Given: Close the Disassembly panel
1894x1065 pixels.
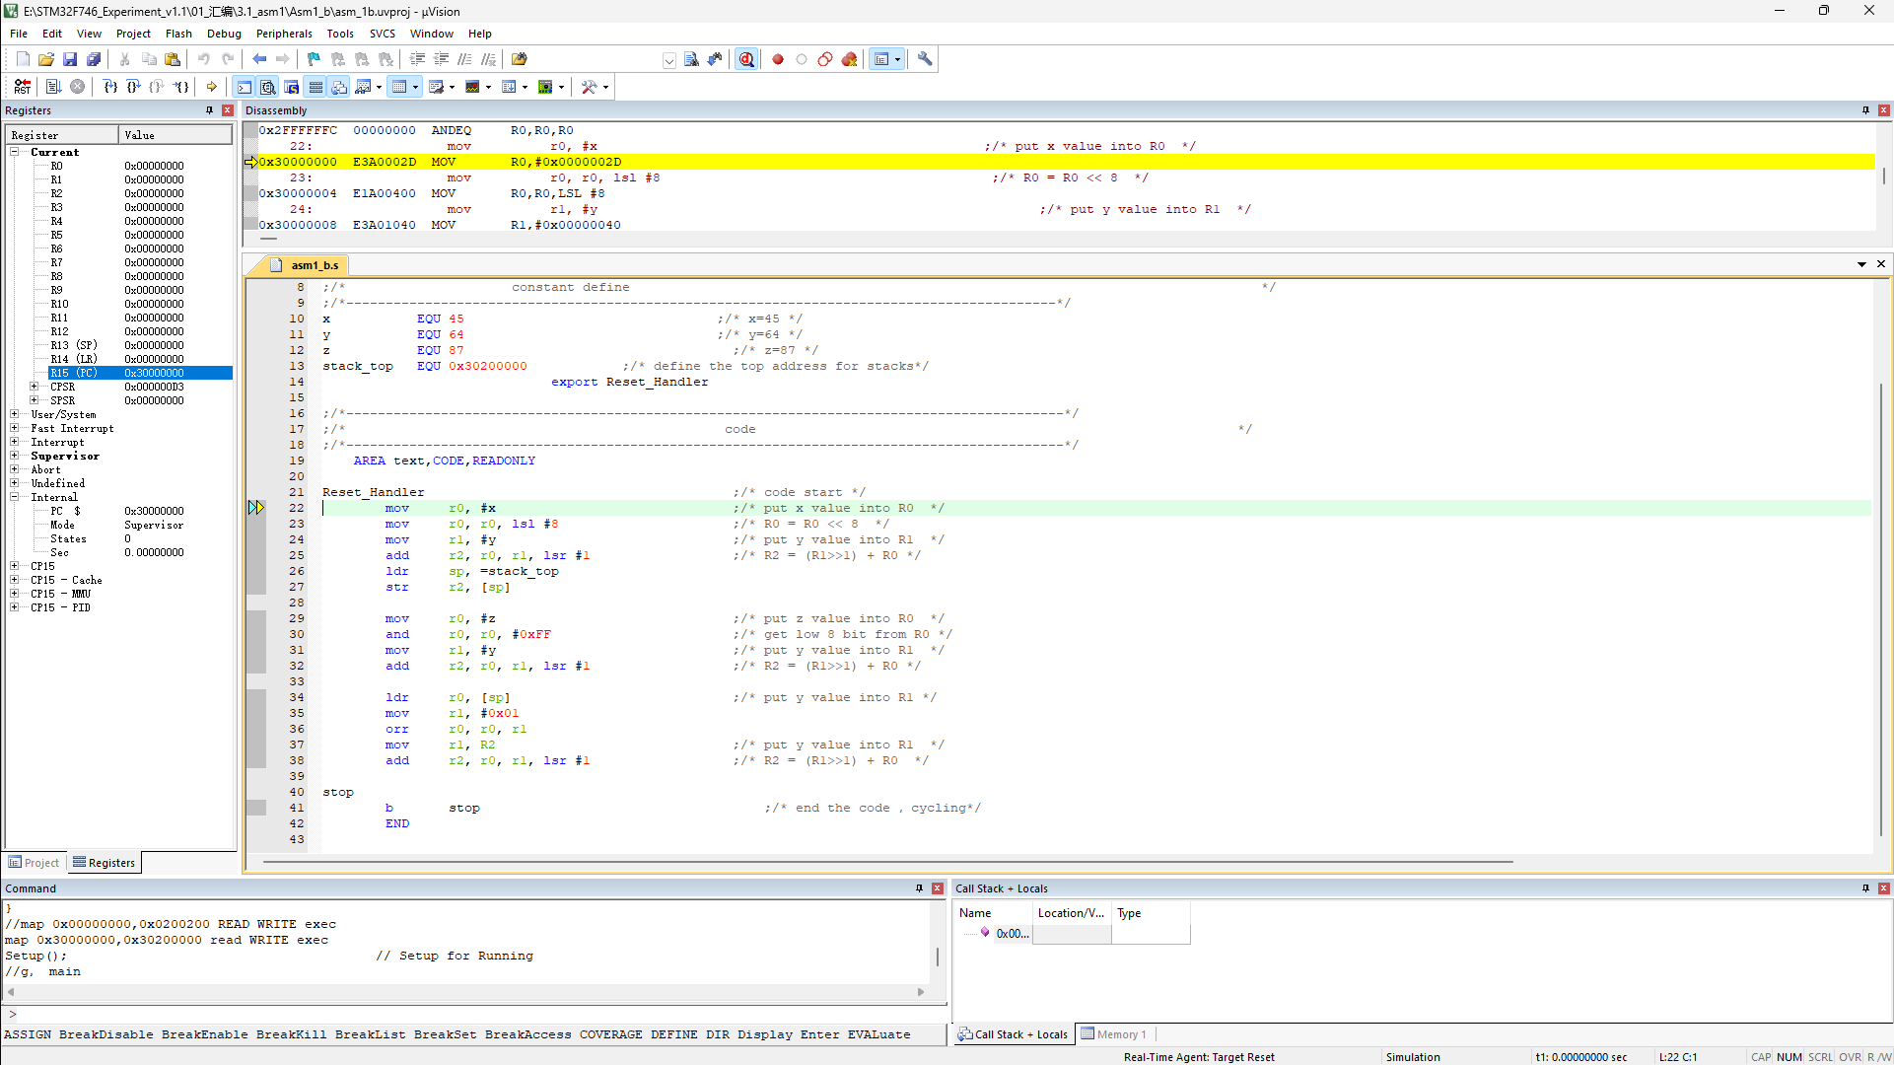Looking at the screenshot, I should [1884, 110].
